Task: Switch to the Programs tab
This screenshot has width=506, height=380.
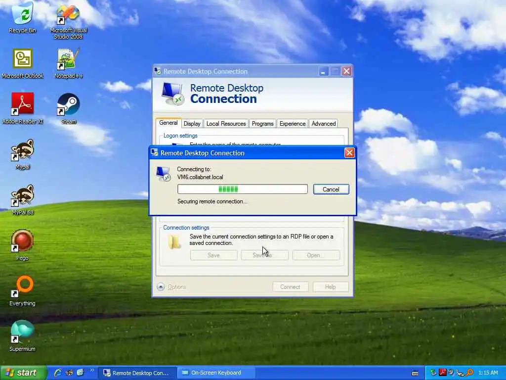Action: [263, 123]
